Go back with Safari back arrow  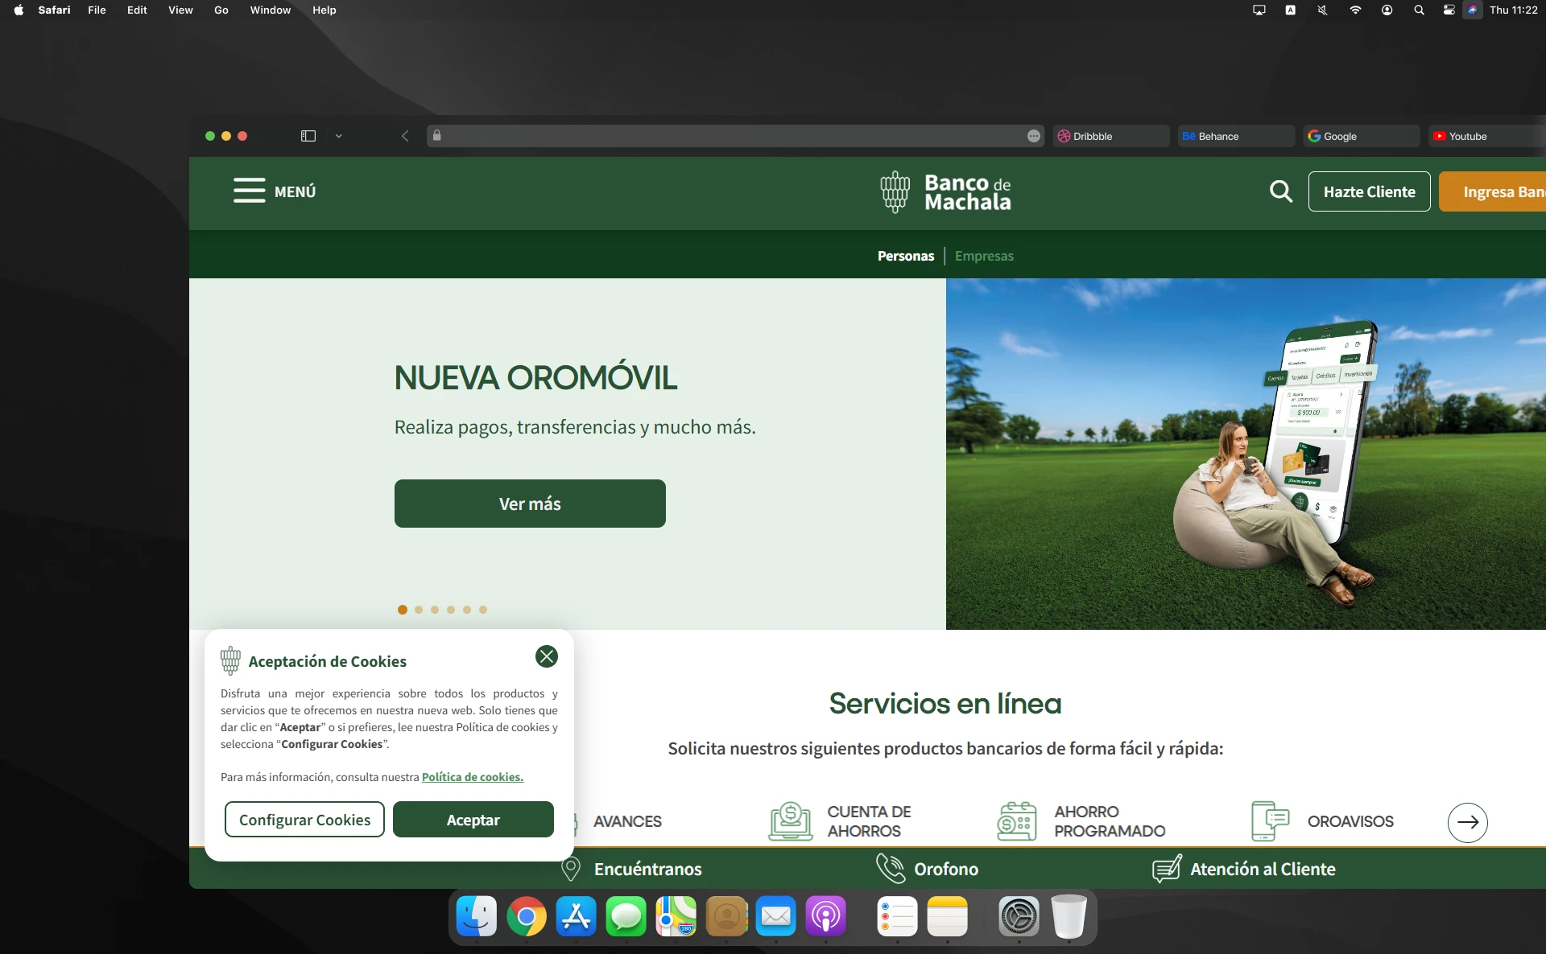tap(405, 136)
